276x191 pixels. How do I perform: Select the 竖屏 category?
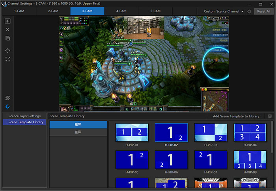pos(78,132)
